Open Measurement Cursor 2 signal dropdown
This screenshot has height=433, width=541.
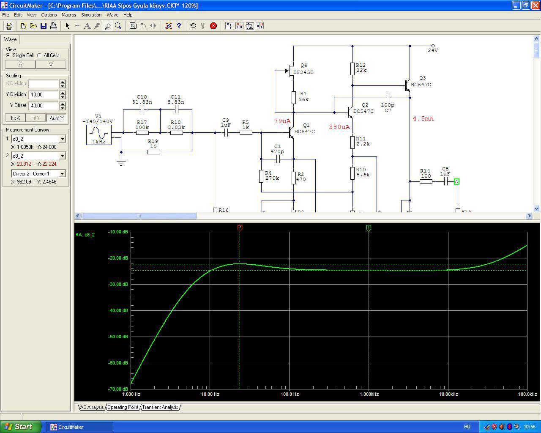click(62, 156)
